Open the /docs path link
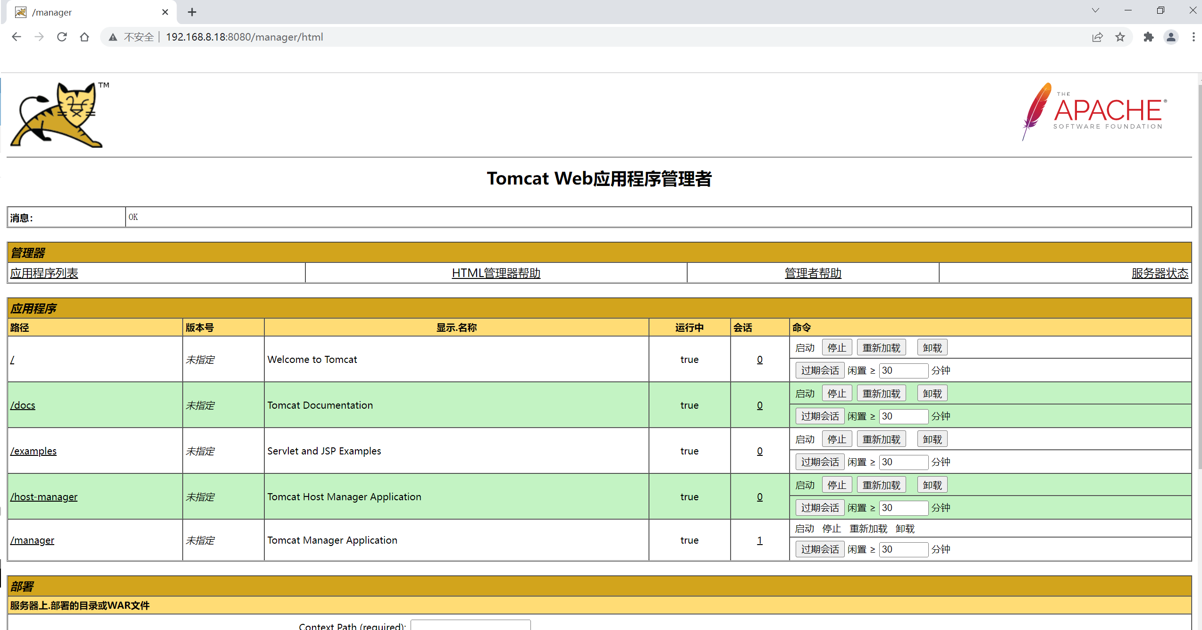Screen dimensions: 1202x630 click(23, 405)
